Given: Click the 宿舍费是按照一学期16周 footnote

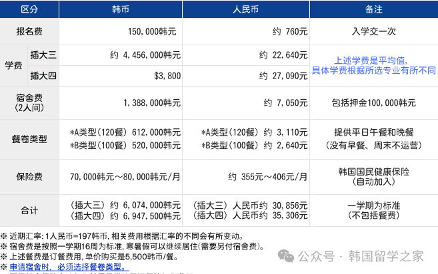Looking at the screenshot, I should [132, 247].
